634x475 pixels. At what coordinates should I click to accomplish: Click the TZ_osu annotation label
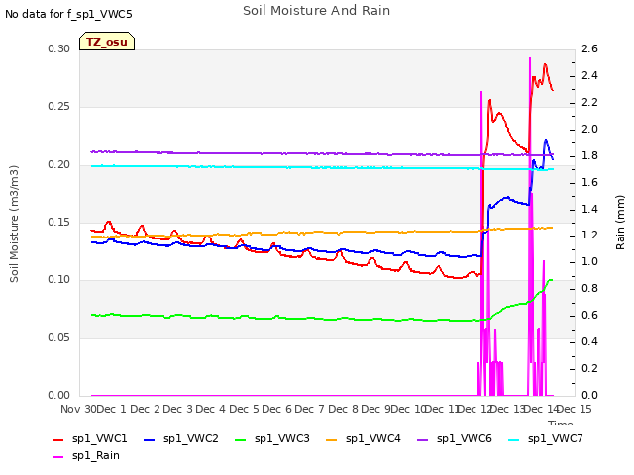pos(107,42)
